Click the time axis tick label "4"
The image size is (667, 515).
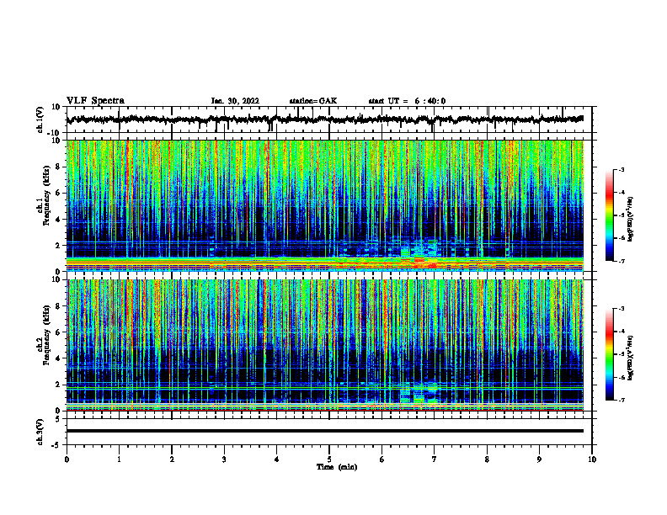[277, 459]
